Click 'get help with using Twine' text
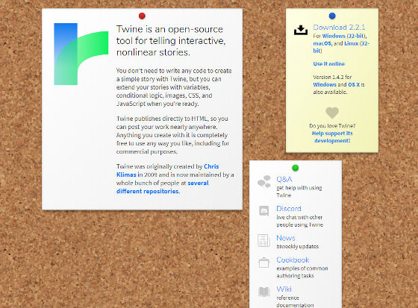The height and width of the screenshot is (308, 418). (299, 192)
